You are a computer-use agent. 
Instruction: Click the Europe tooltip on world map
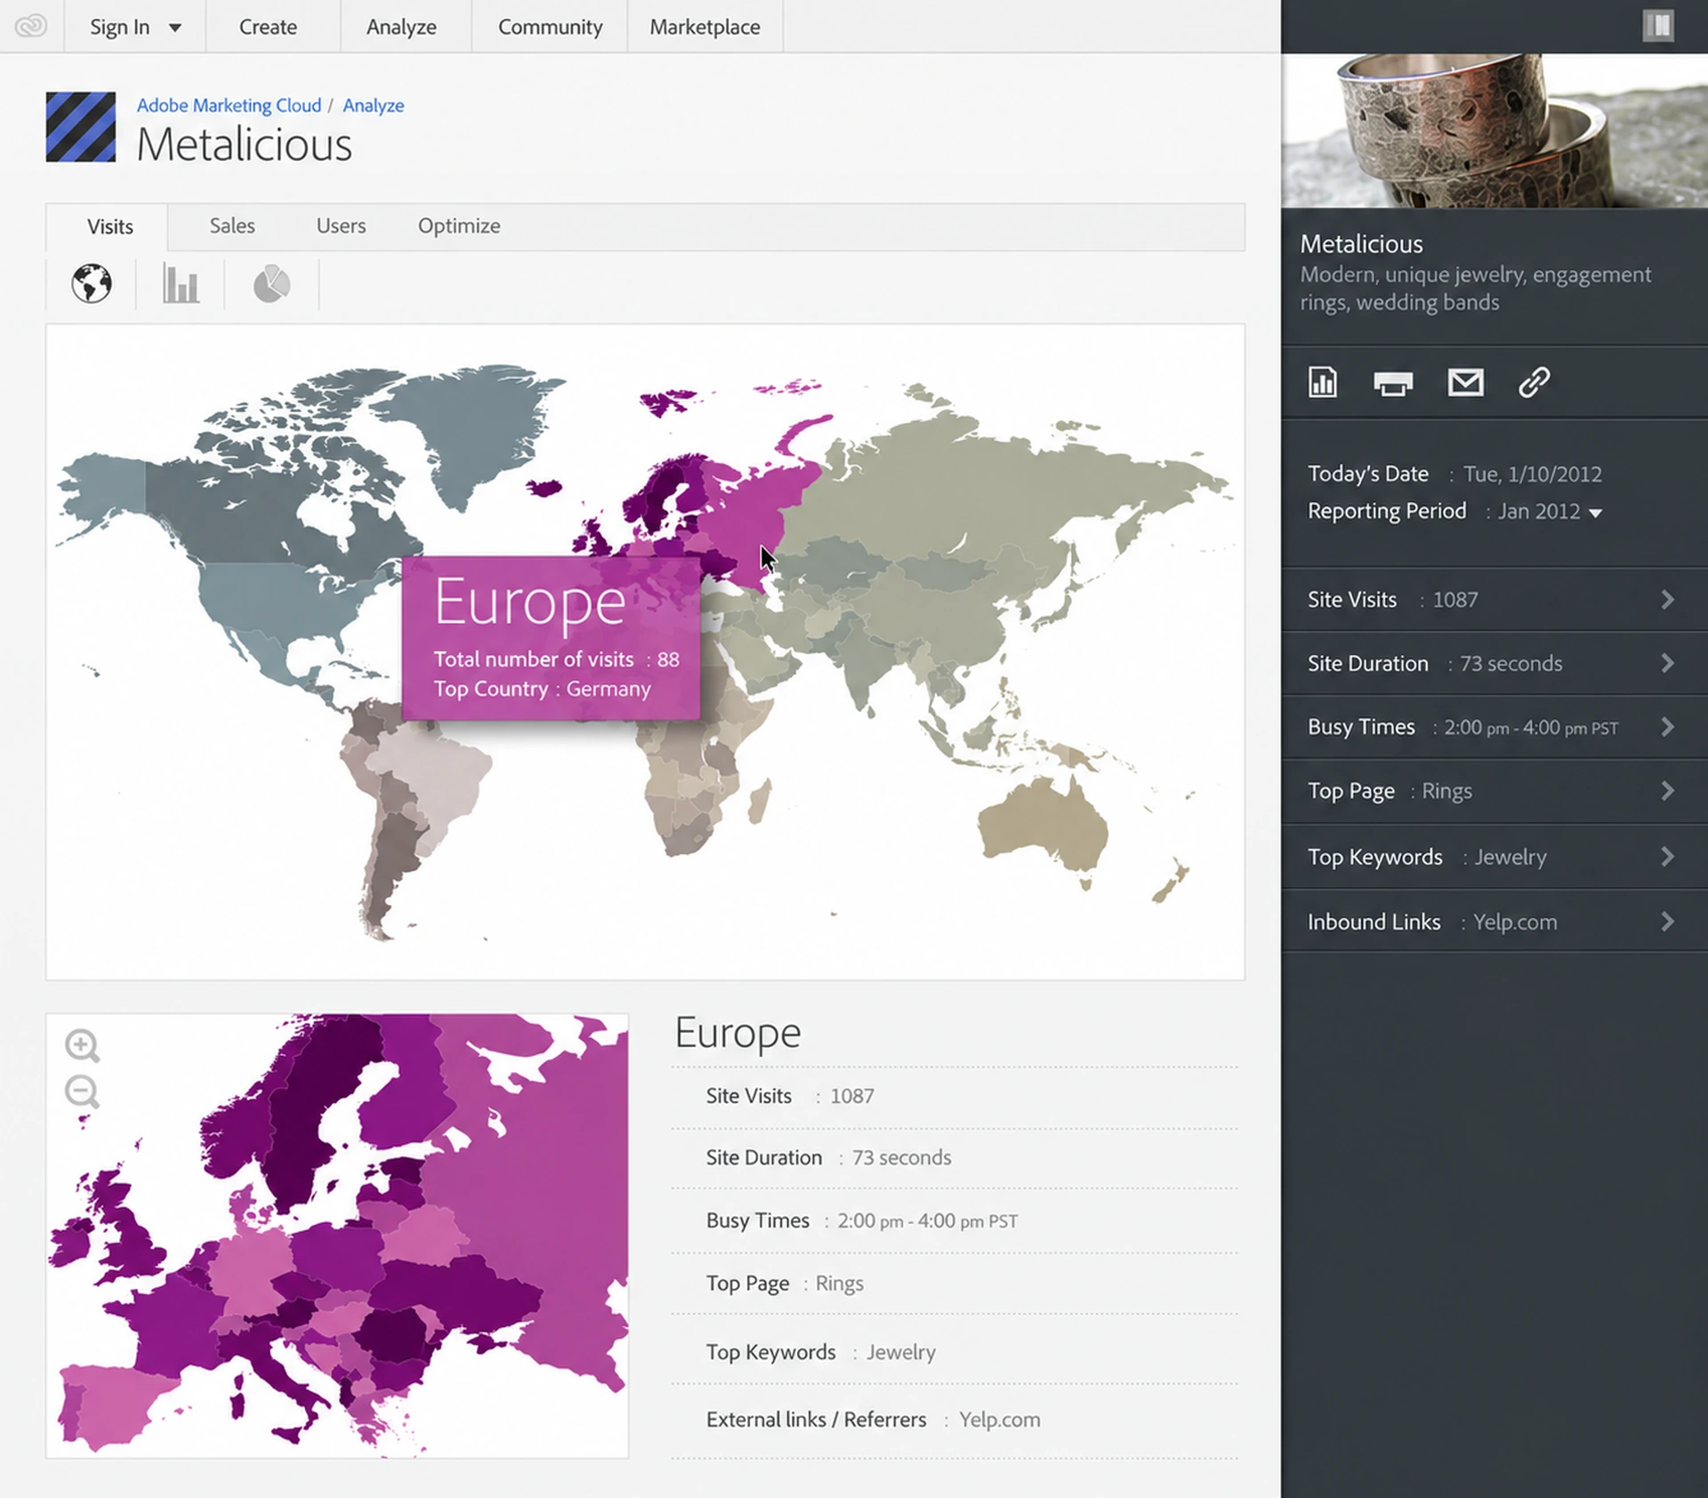(x=551, y=638)
